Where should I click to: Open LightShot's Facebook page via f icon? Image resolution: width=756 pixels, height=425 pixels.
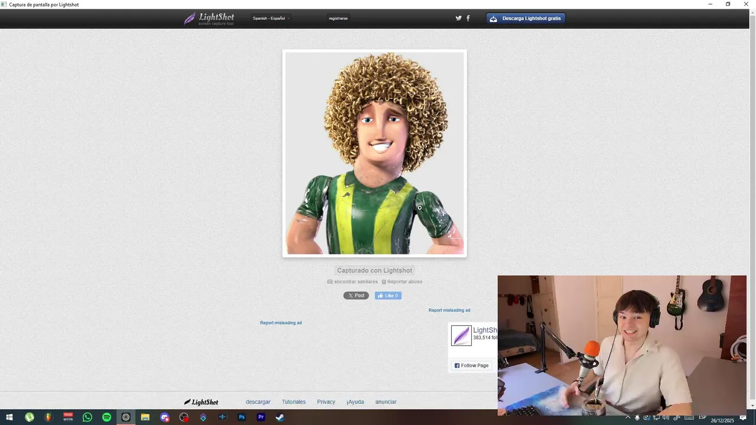coord(468,18)
